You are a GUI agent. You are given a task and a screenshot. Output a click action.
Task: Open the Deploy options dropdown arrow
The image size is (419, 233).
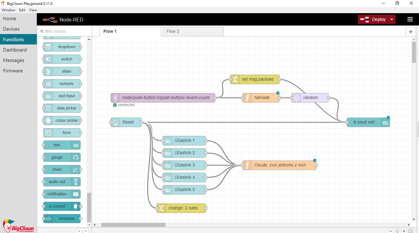(x=392, y=19)
